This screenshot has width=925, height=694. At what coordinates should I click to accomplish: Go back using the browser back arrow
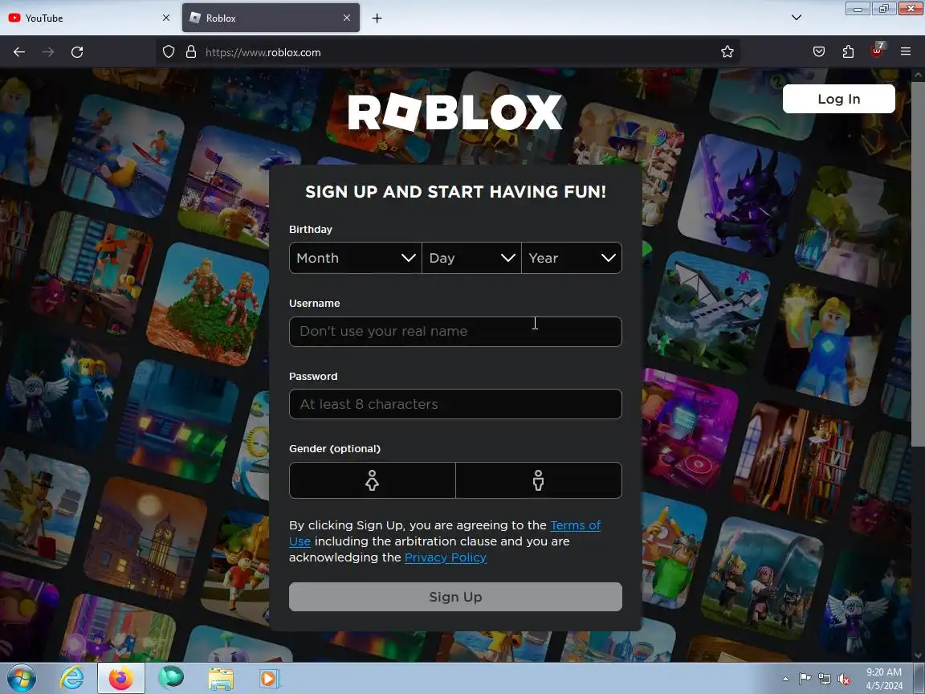coord(19,52)
